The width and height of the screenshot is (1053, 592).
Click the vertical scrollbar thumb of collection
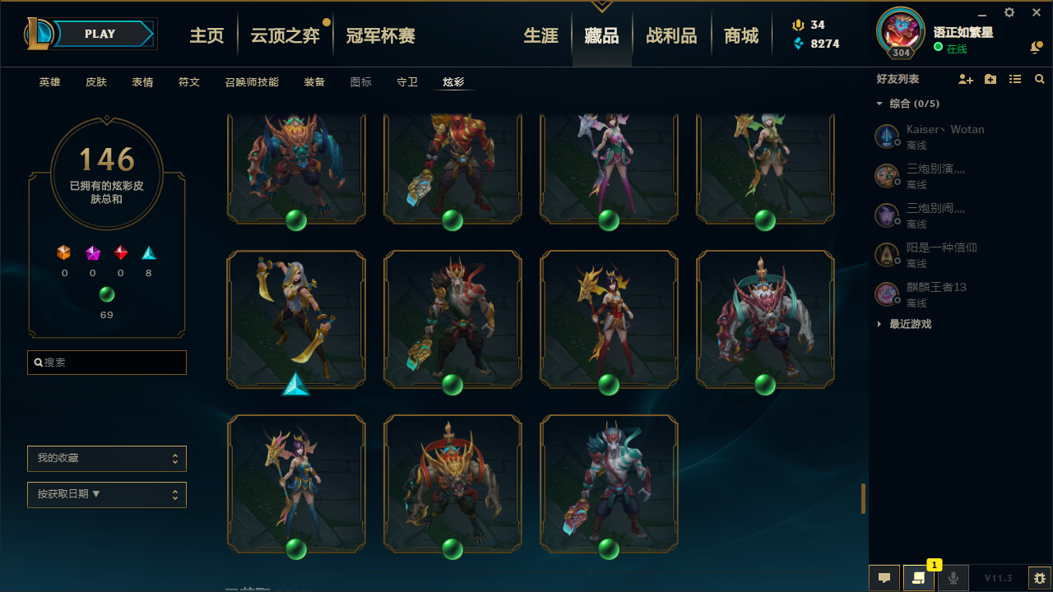(x=863, y=498)
